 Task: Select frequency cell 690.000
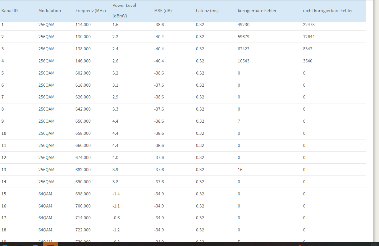click(83, 182)
